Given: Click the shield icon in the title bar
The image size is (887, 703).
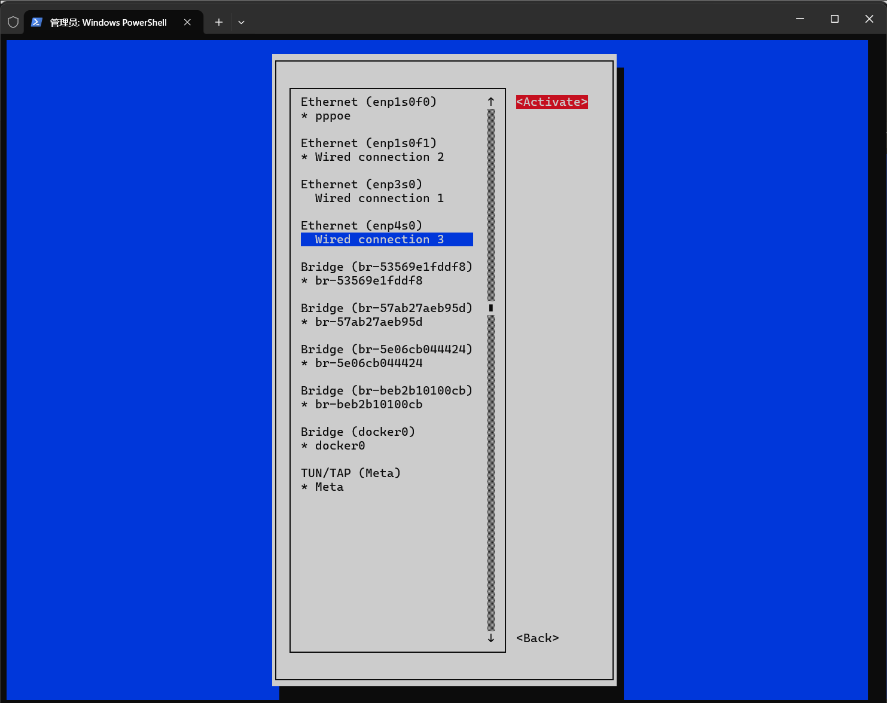Looking at the screenshot, I should click(x=13, y=22).
